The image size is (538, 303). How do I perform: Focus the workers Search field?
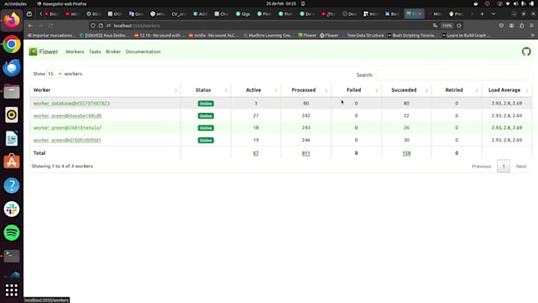coord(452,74)
